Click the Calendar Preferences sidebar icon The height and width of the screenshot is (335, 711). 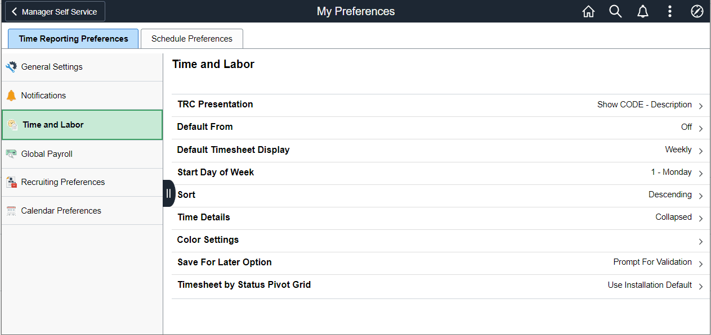[x=11, y=211]
